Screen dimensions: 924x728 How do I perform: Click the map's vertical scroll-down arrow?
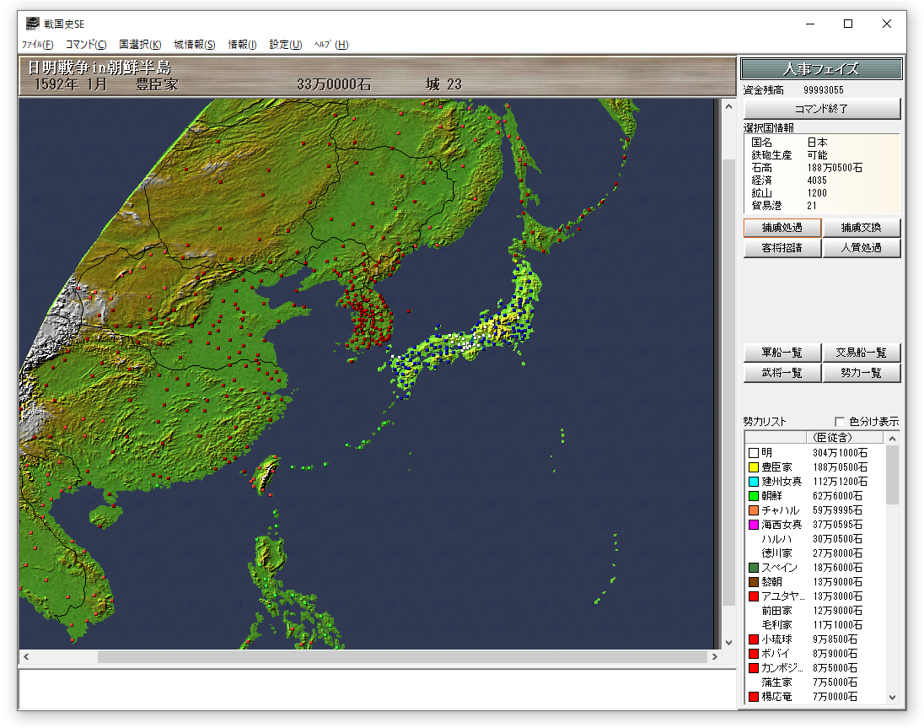729,642
